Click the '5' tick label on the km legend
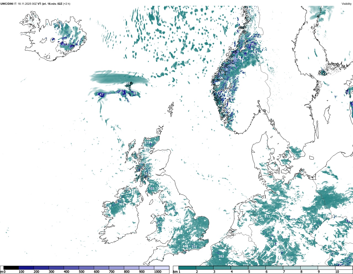Screen dimensions: 353x274 coord(249,272)
